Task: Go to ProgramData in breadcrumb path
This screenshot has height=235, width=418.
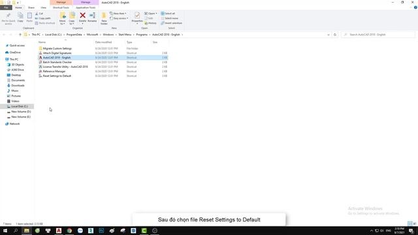Action: 74,35
